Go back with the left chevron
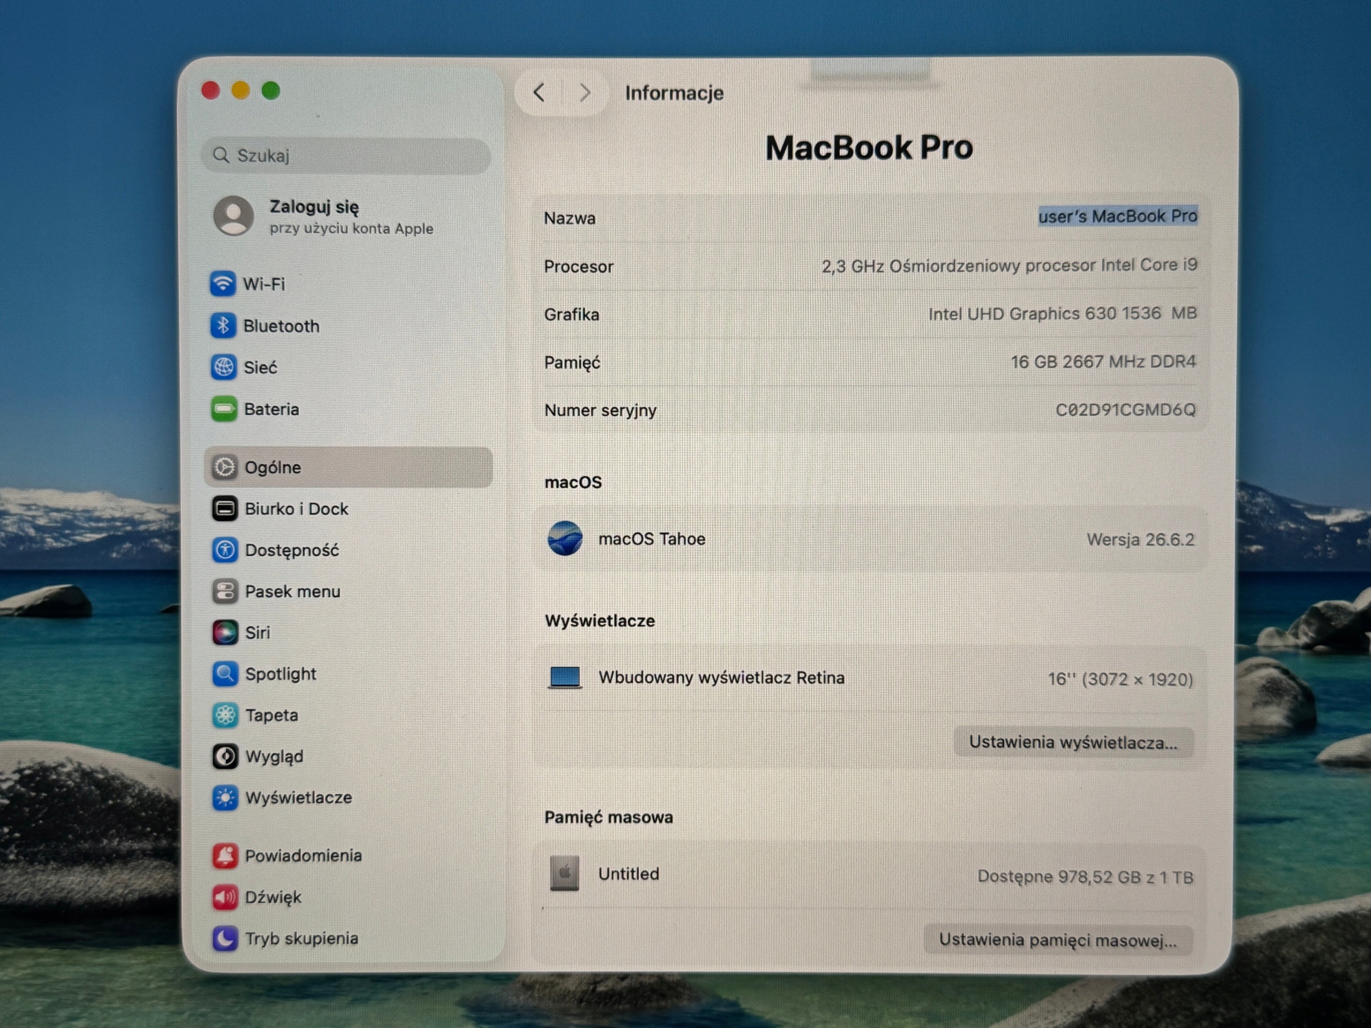The height and width of the screenshot is (1028, 1371). (539, 93)
